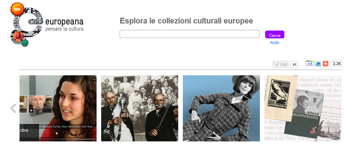Click the 4k like counter bubble

pos(294,64)
